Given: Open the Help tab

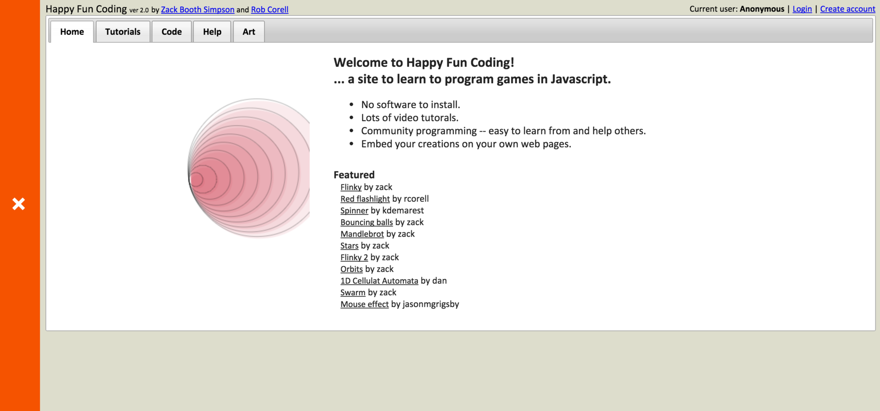Looking at the screenshot, I should coord(212,32).
